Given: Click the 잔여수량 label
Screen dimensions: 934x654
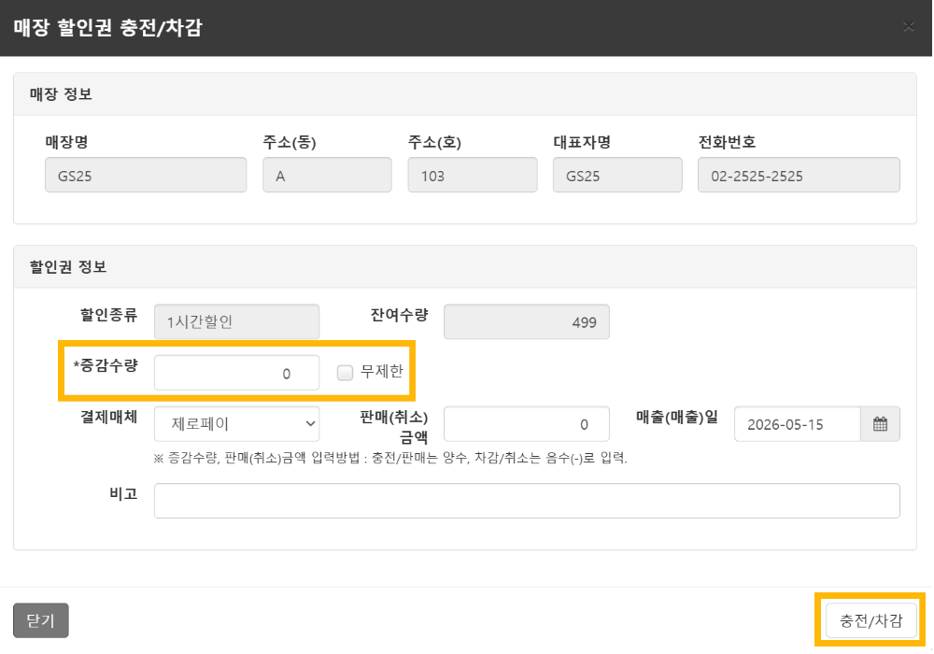Looking at the screenshot, I should coord(399,315).
